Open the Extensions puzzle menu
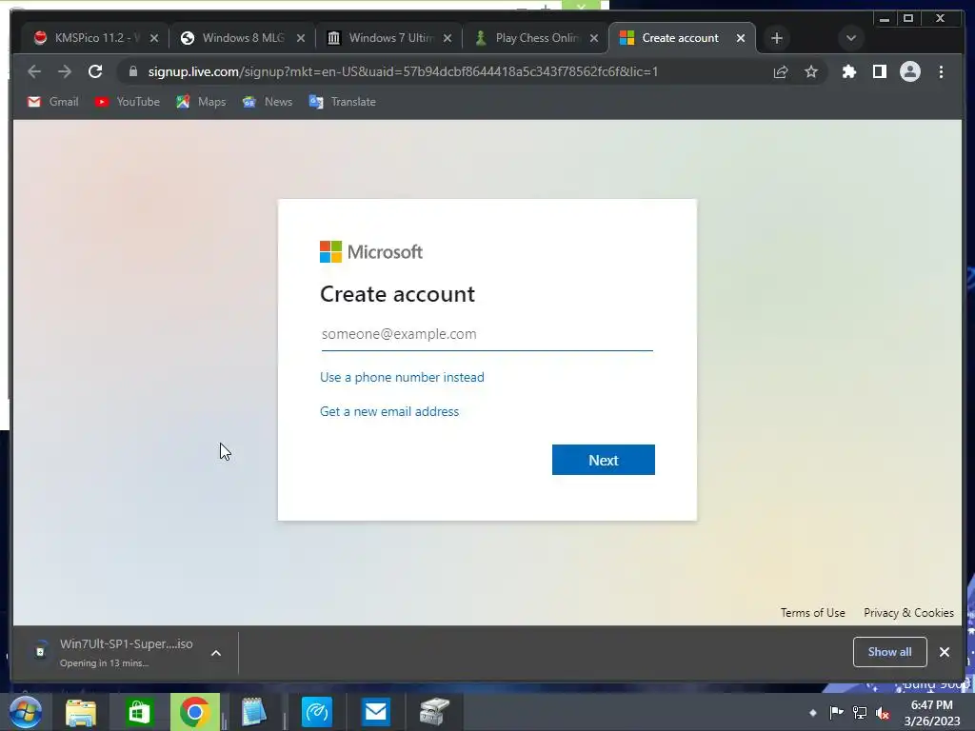Screen dimensions: 975x731 pyautogui.click(x=848, y=71)
